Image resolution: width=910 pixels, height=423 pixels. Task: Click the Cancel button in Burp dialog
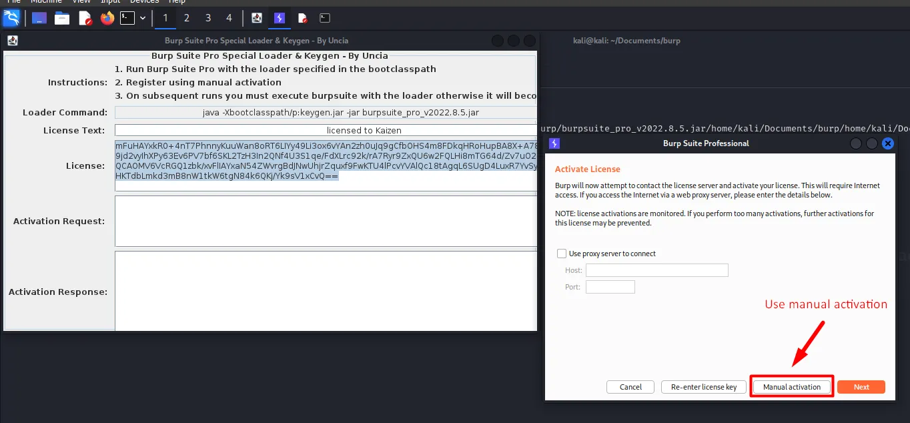[630, 387]
